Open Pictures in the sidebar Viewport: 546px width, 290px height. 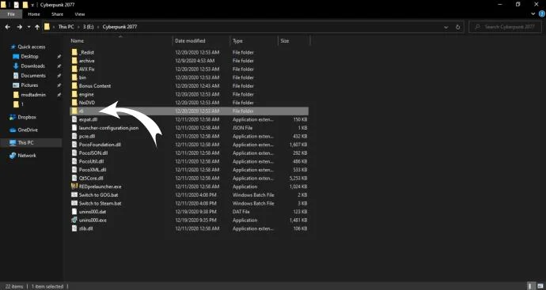(x=29, y=85)
